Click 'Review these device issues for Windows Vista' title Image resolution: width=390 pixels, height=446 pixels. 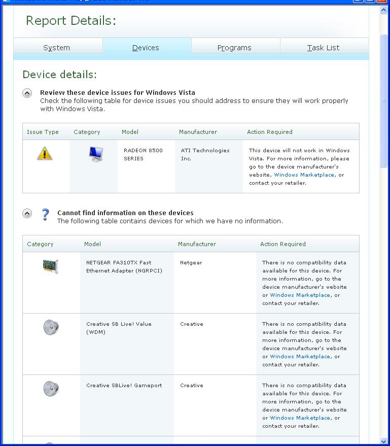click(117, 92)
